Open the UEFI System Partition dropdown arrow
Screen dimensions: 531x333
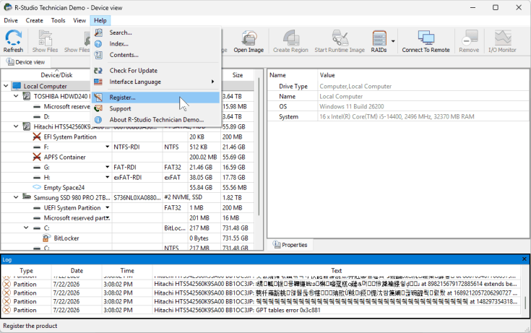point(108,207)
